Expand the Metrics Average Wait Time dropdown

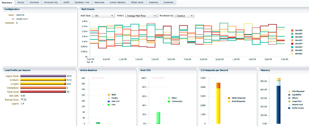pyautogui.click(x=141, y=16)
